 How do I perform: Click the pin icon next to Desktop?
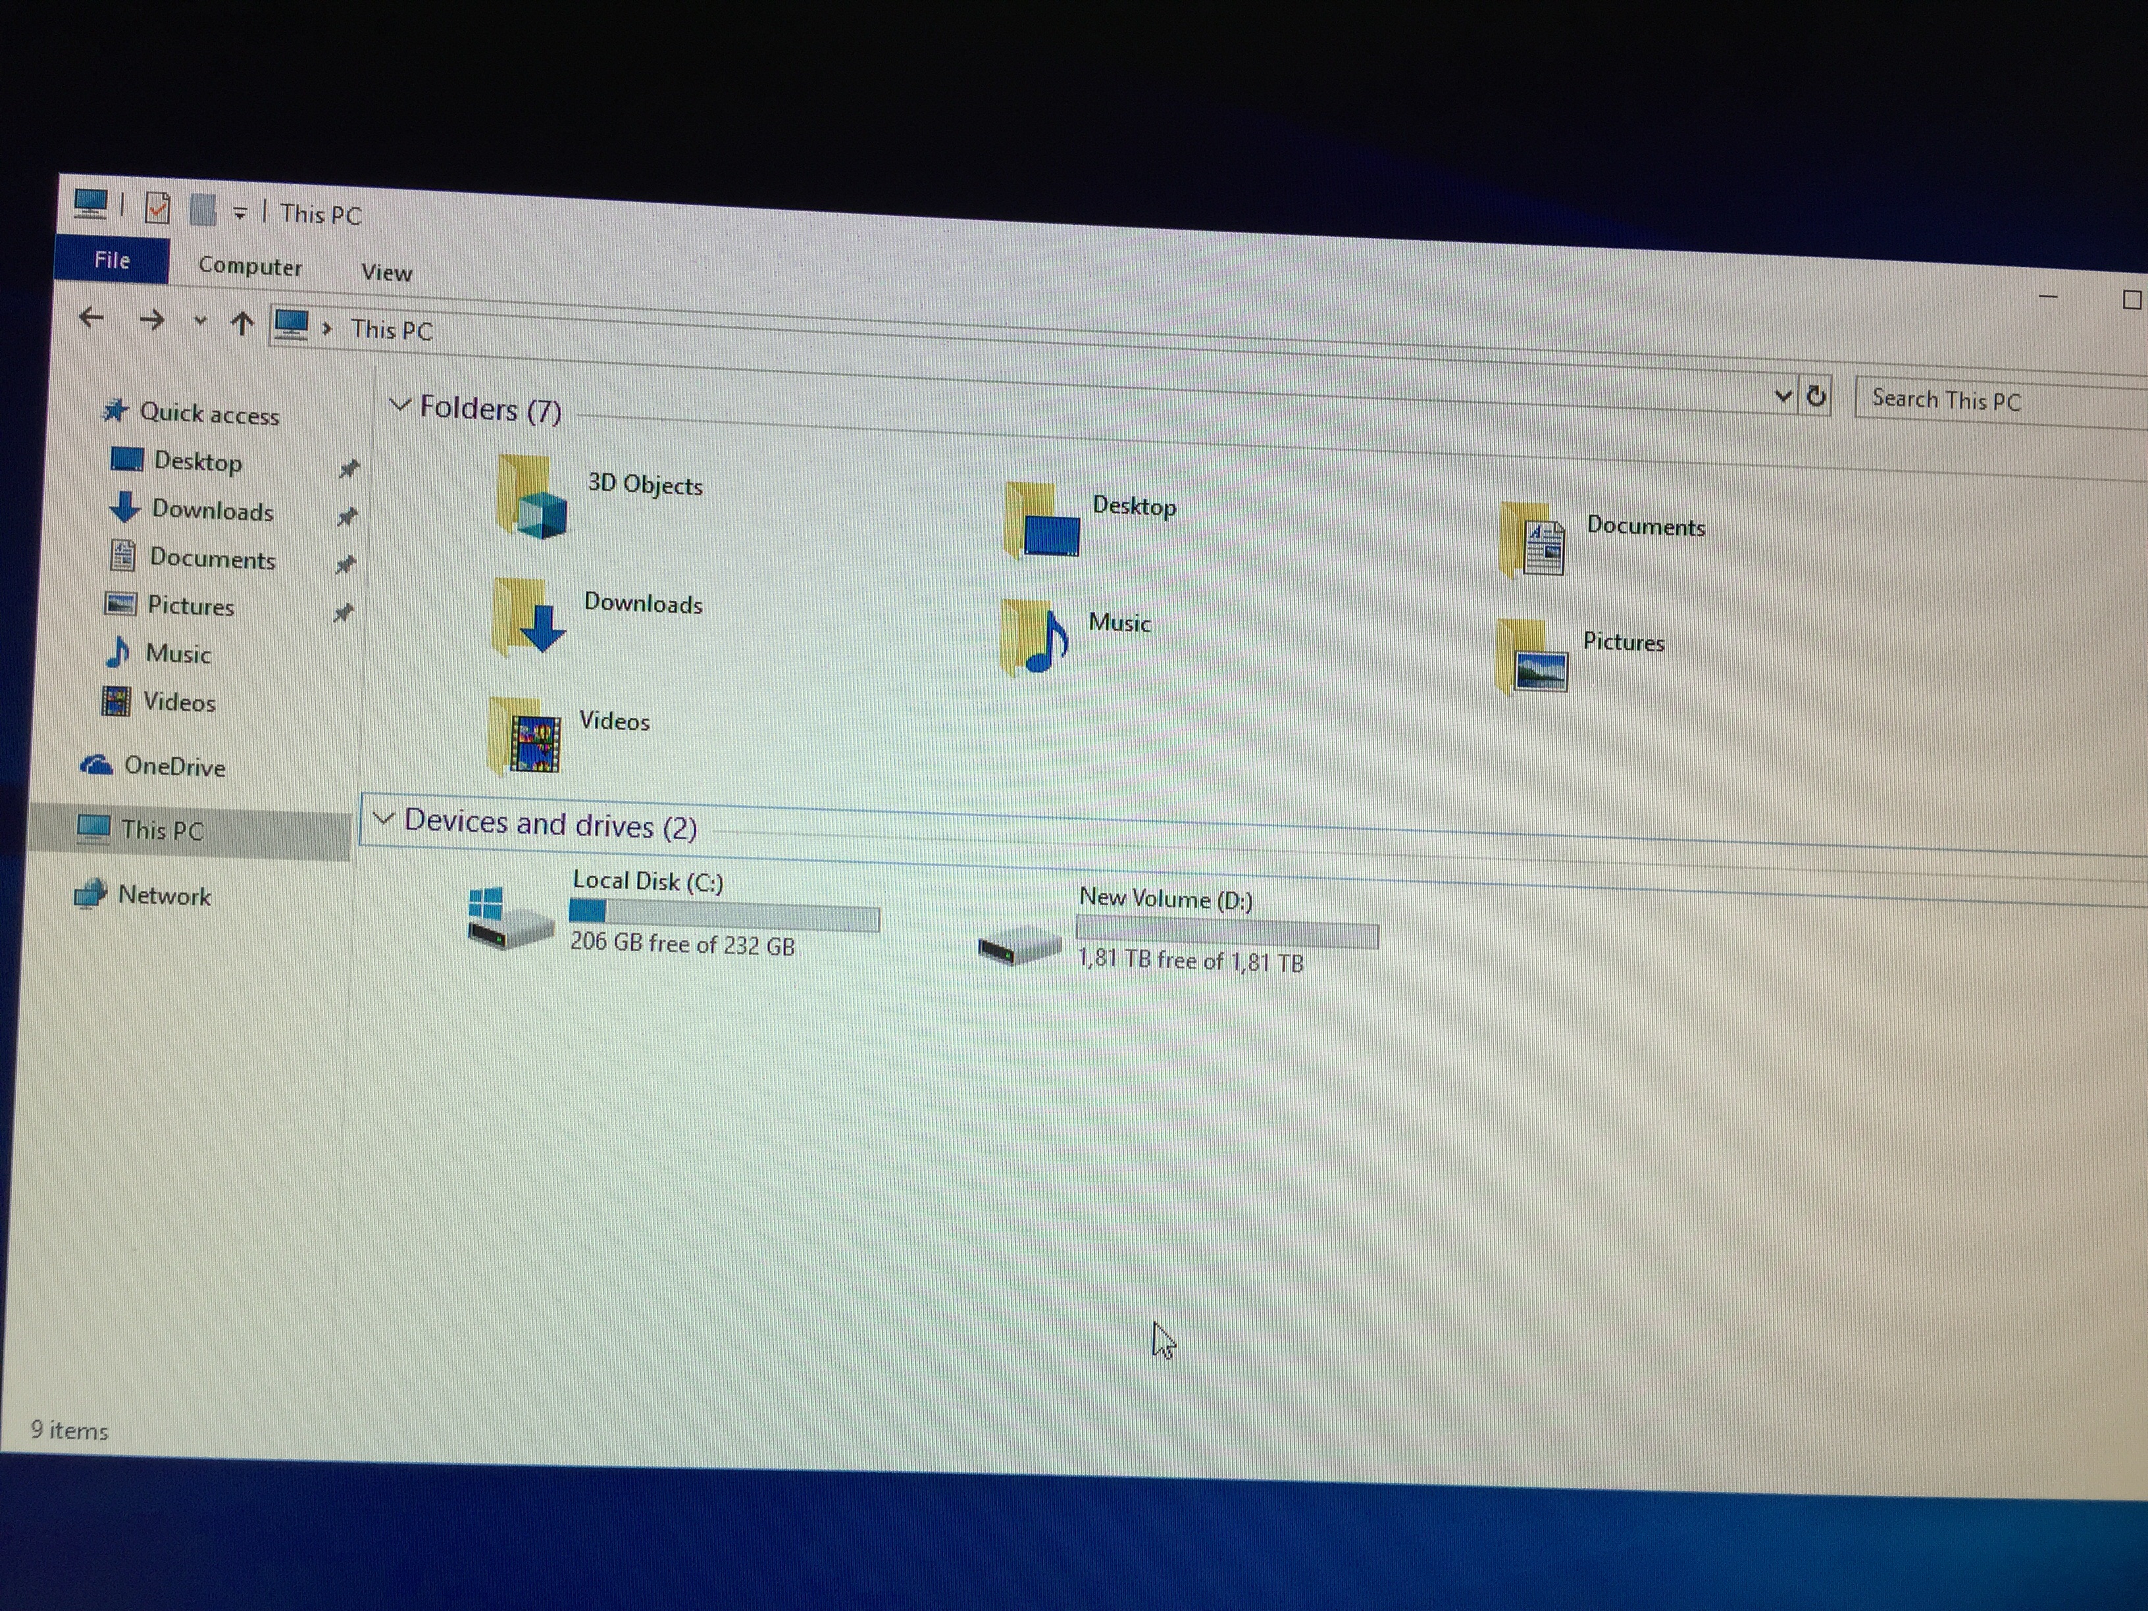click(347, 470)
